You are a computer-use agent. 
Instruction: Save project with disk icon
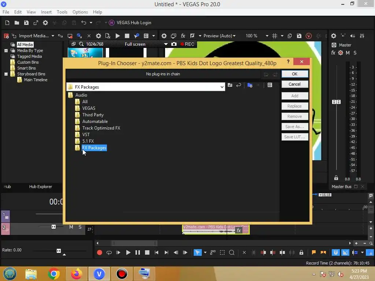[x=26, y=23]
